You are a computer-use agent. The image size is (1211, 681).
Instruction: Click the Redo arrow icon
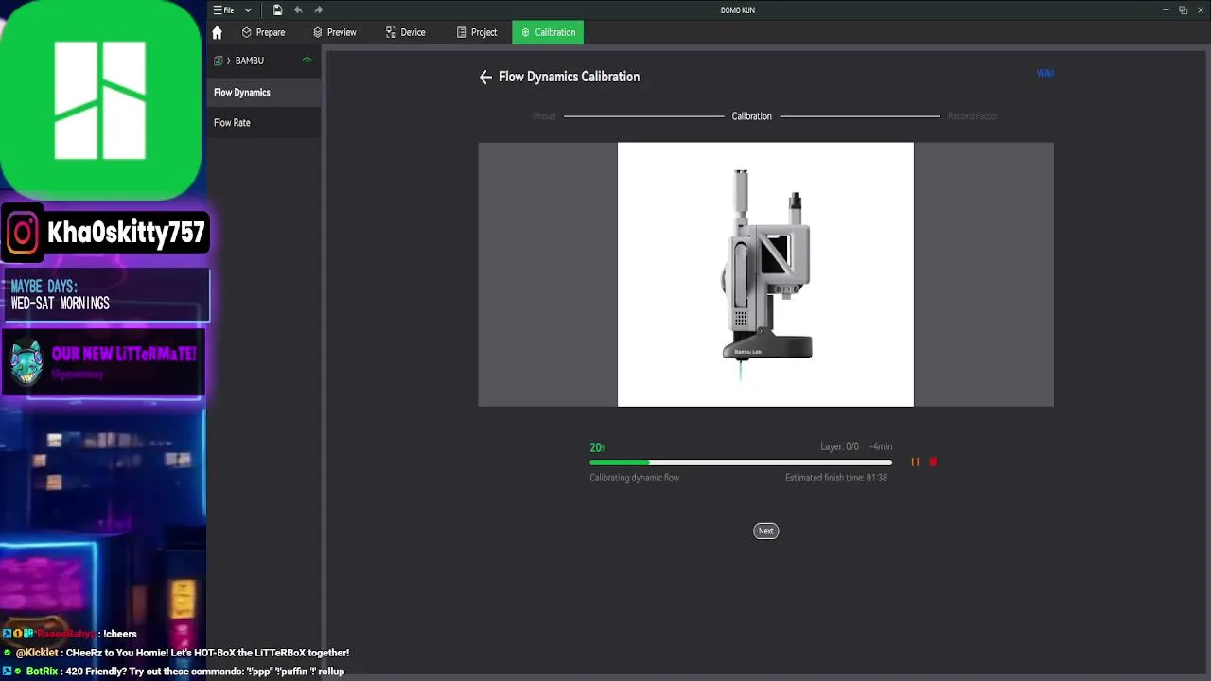[318, 10]
